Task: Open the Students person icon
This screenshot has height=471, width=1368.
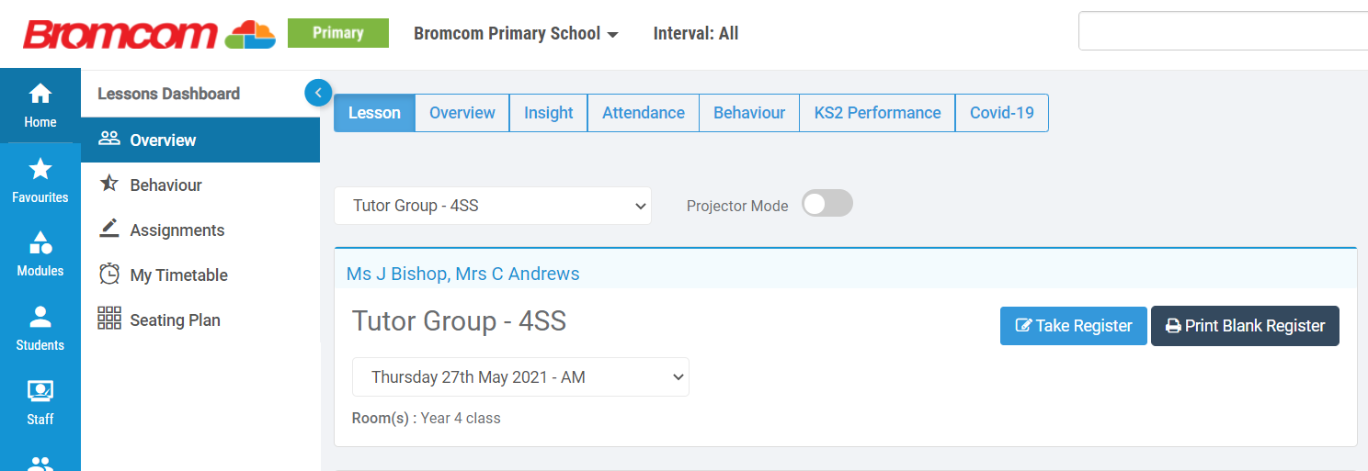Action: [40, 318]
